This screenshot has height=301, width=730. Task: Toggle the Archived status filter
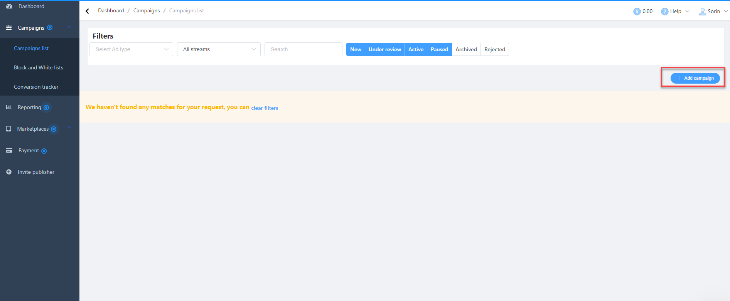click(466, 49)
